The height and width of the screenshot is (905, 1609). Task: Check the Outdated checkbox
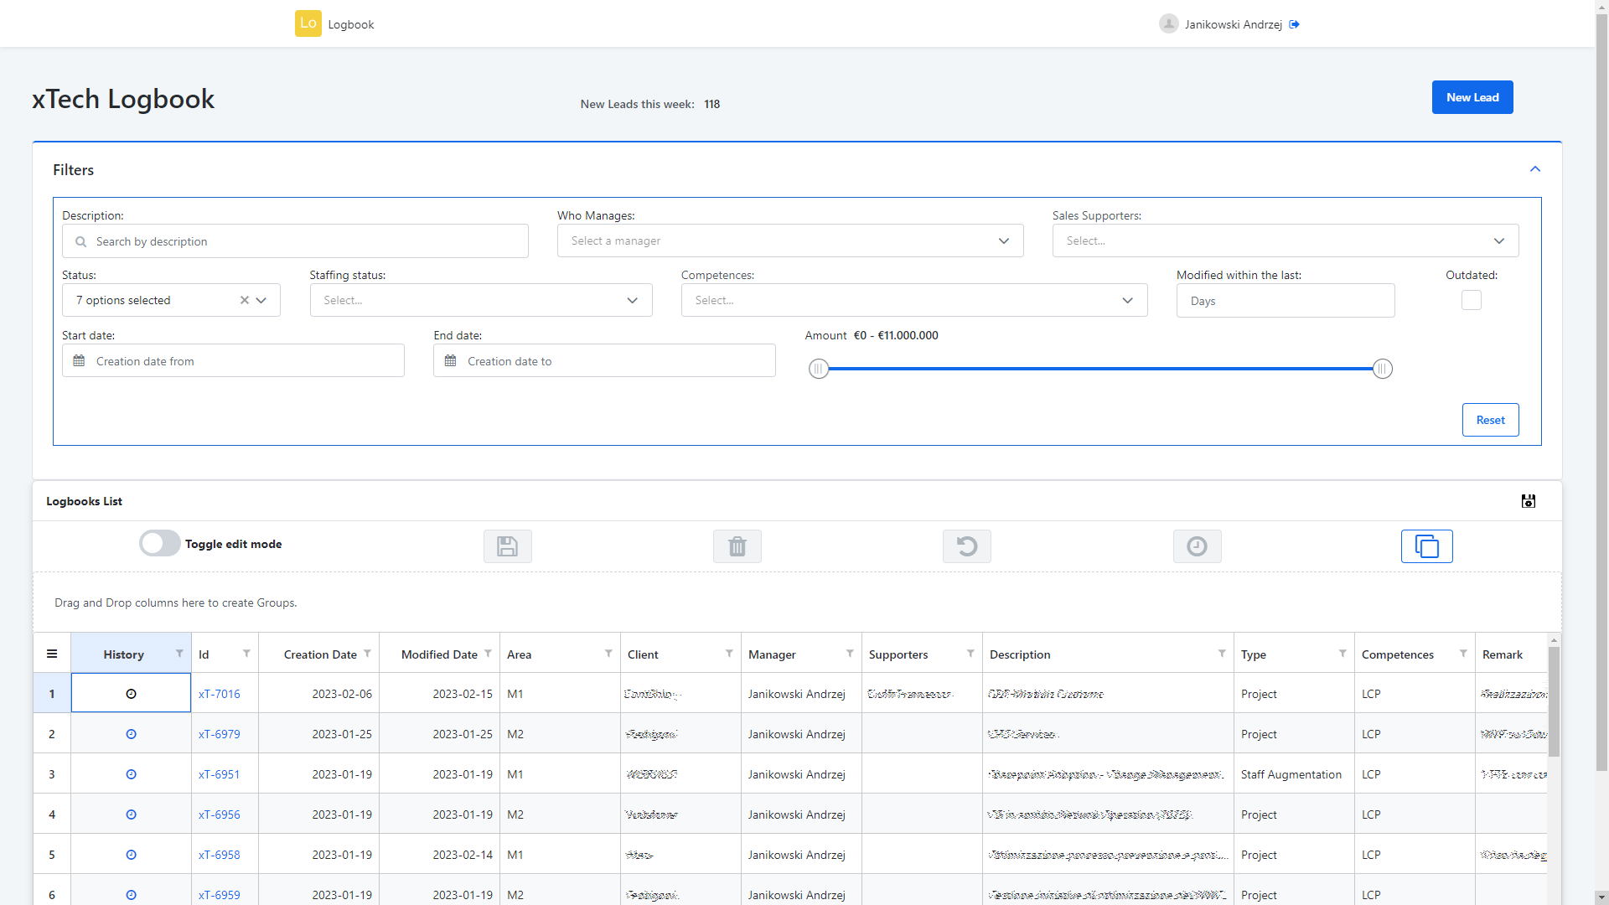click(1471, 300)
